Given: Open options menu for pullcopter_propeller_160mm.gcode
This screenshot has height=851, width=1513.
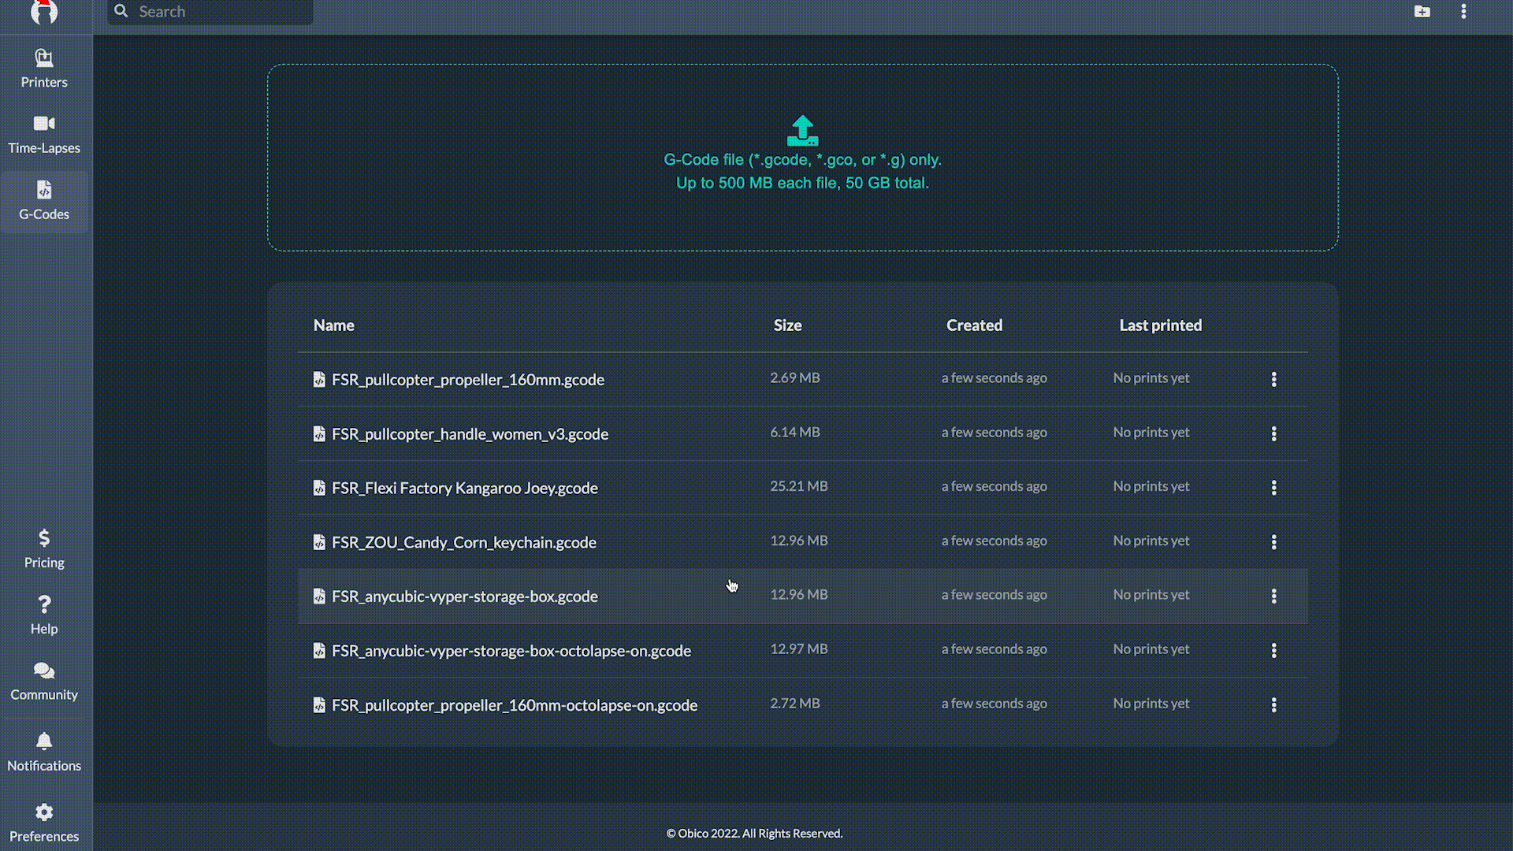Looking at the screenshot, I should 1273,379.
